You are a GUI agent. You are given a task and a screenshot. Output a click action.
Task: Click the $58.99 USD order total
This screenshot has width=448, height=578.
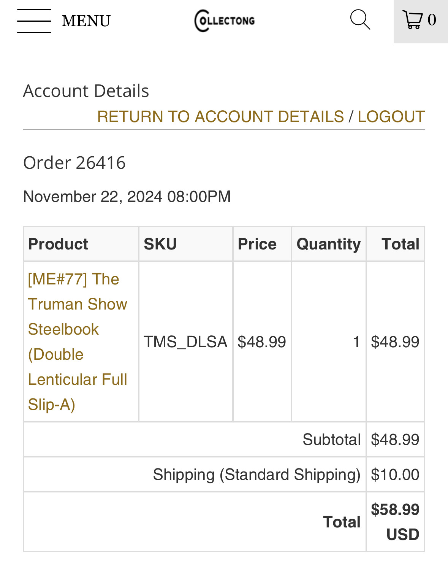[395, 522]
